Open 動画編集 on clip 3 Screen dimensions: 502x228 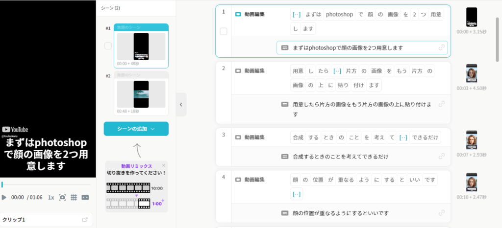click(254, 137)
